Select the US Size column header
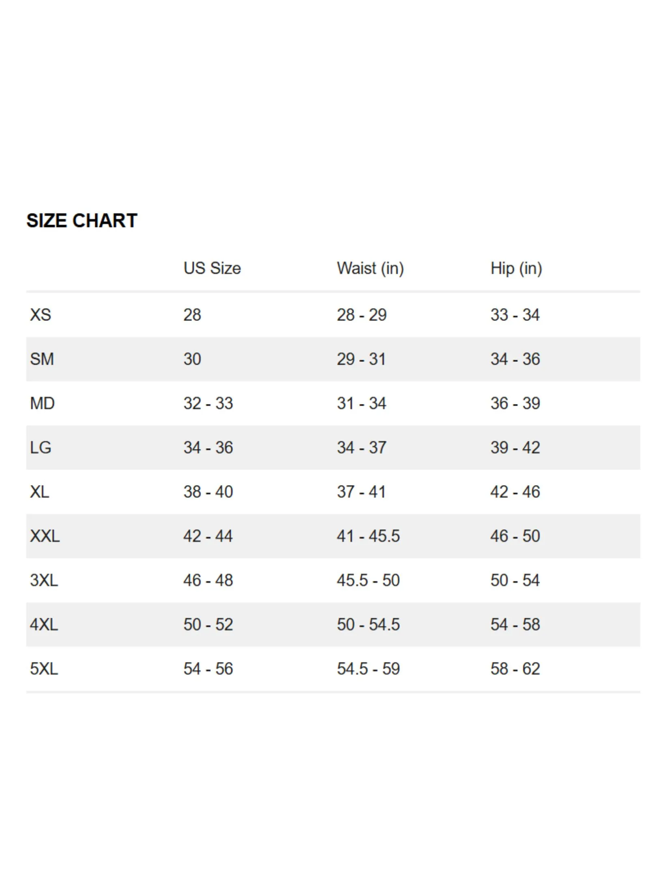669x892 pixels. [212, 268]
